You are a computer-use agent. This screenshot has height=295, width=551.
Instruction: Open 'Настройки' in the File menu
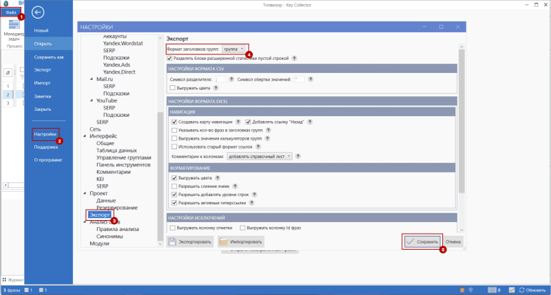[x=45, y=134]
